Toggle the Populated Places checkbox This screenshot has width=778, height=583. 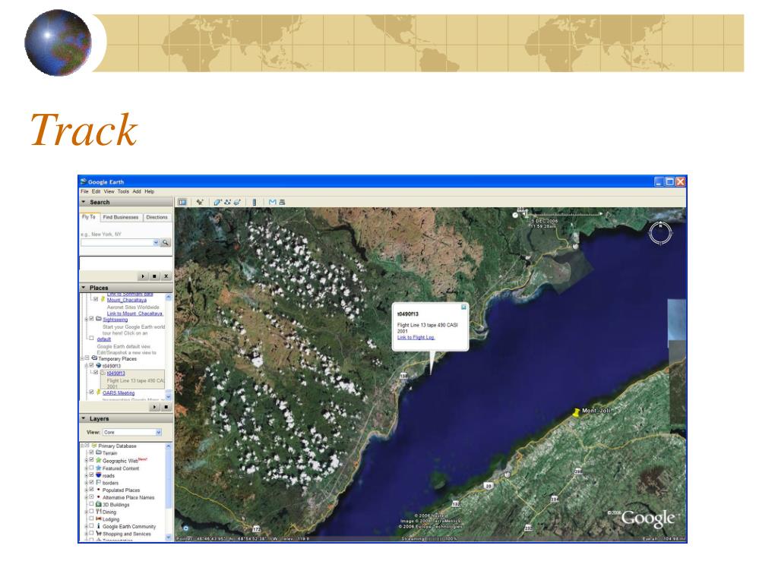tap(91, 490)
